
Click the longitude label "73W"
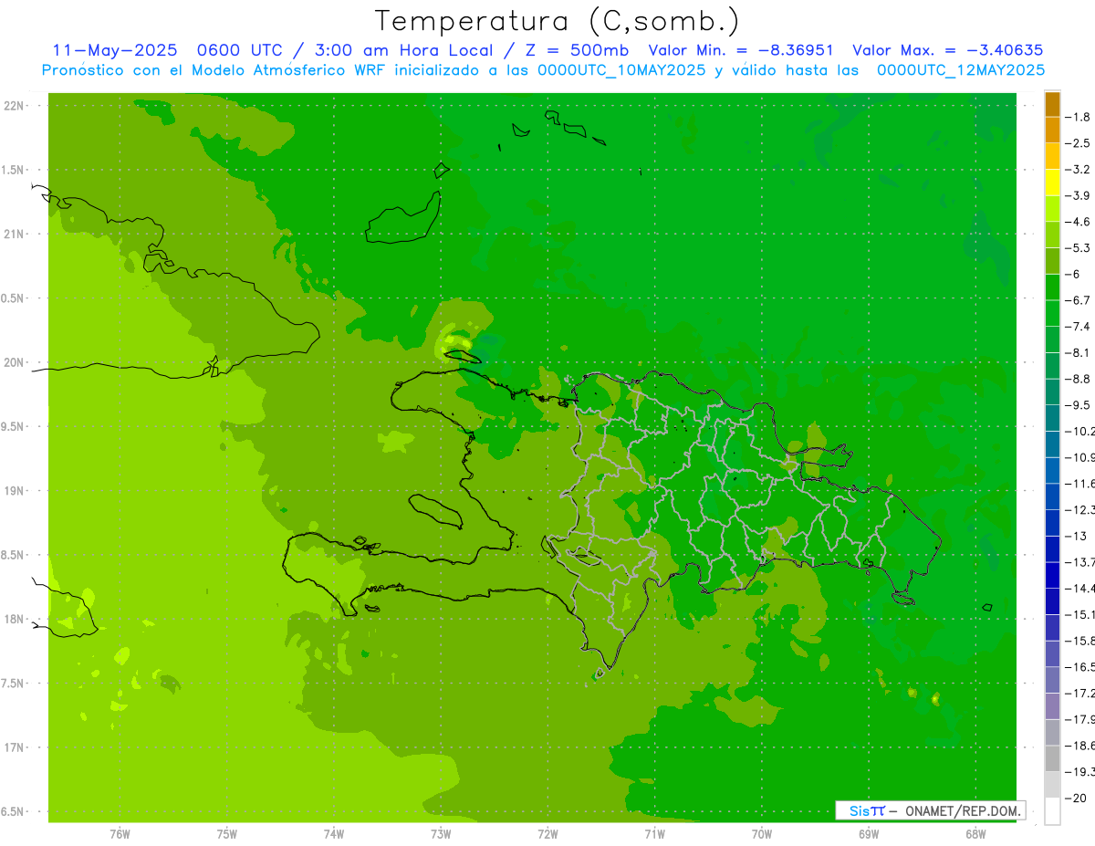(441, 834)
